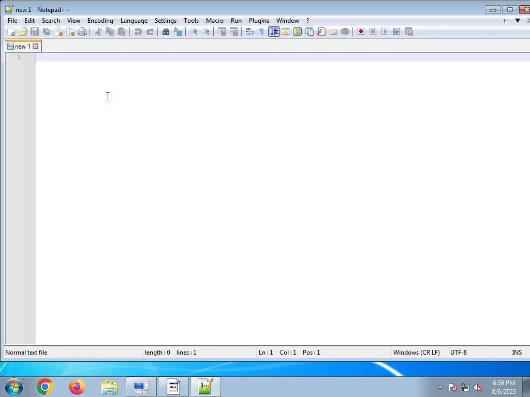This screenshot has width=530, height=397.
Task: Open Find with the binoculars icon
Action: point(166,32)
